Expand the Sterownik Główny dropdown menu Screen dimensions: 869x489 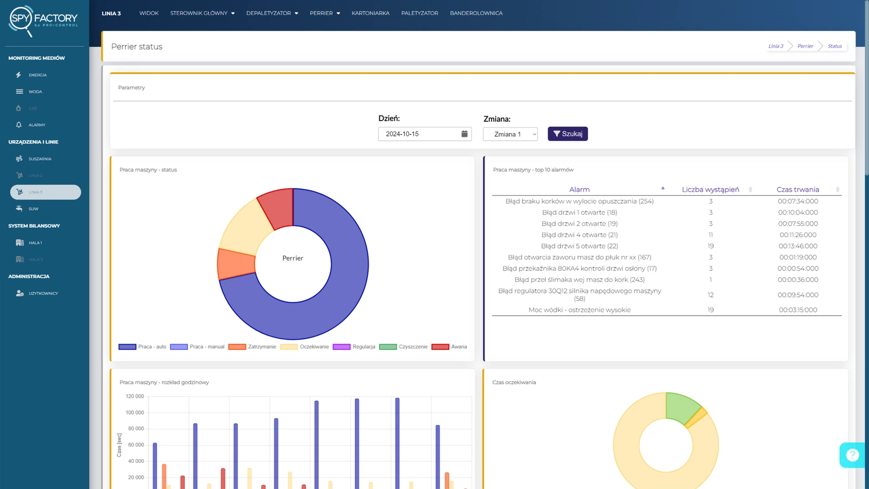202,13
